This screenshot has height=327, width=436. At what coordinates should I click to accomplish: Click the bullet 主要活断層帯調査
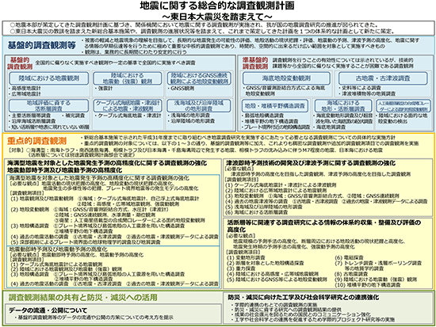(x=30, y=116)
